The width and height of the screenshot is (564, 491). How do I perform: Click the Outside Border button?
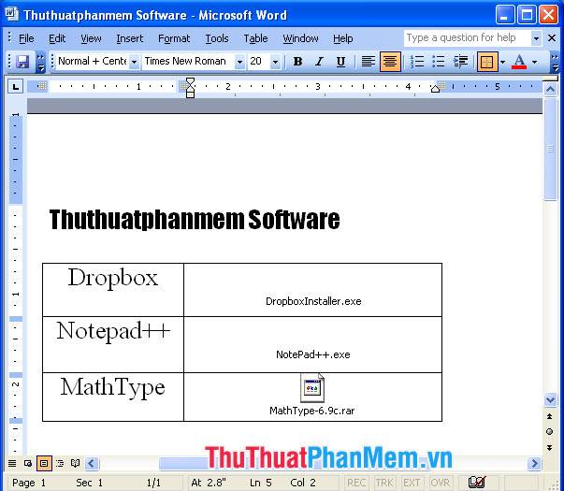pos(487,62)
